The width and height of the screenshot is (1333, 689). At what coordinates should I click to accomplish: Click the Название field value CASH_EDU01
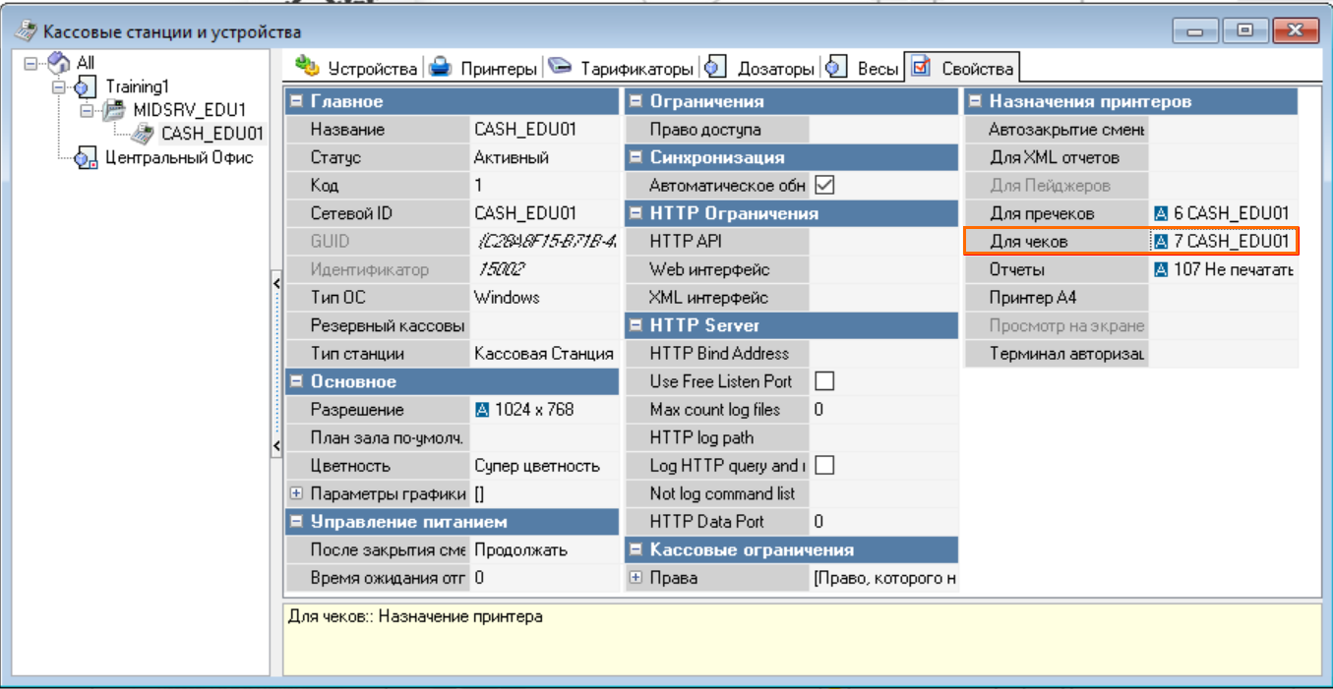point(524,130)
